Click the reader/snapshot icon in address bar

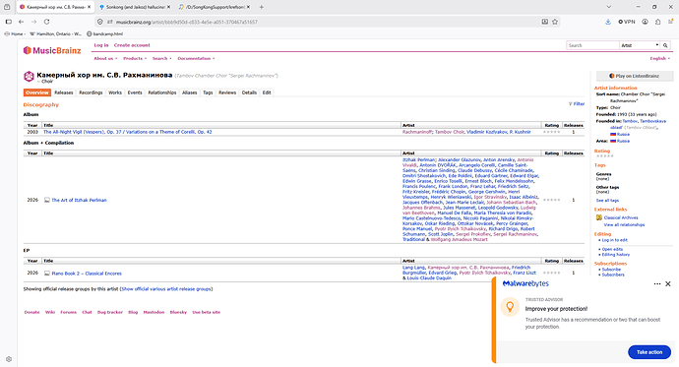pos(545,22)
